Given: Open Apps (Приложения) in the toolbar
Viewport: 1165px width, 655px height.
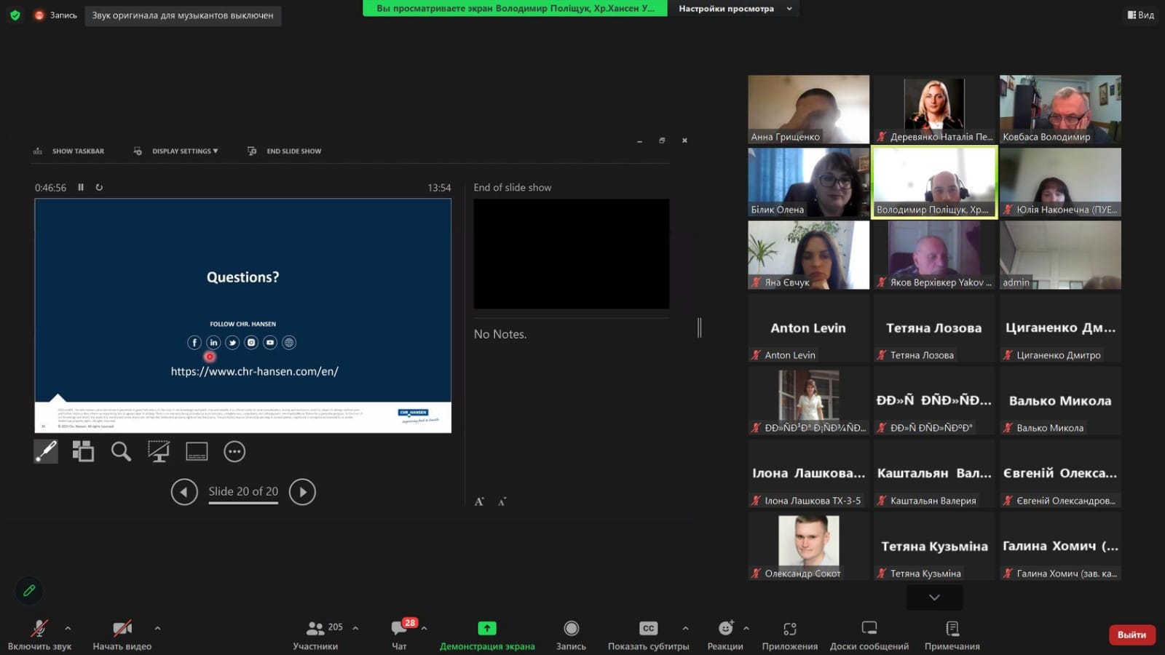Looking at the screenshot, I should pos(790,635).
